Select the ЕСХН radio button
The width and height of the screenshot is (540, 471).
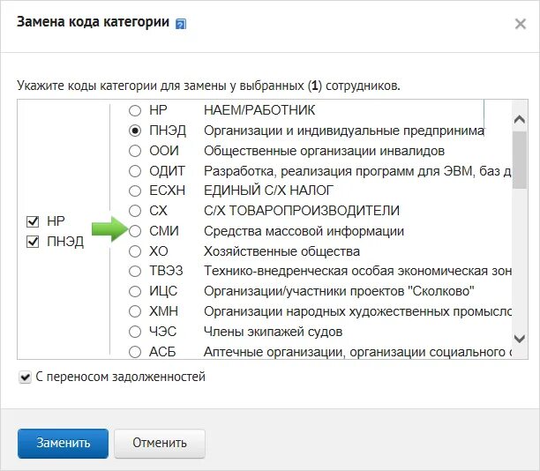[135, 191]
